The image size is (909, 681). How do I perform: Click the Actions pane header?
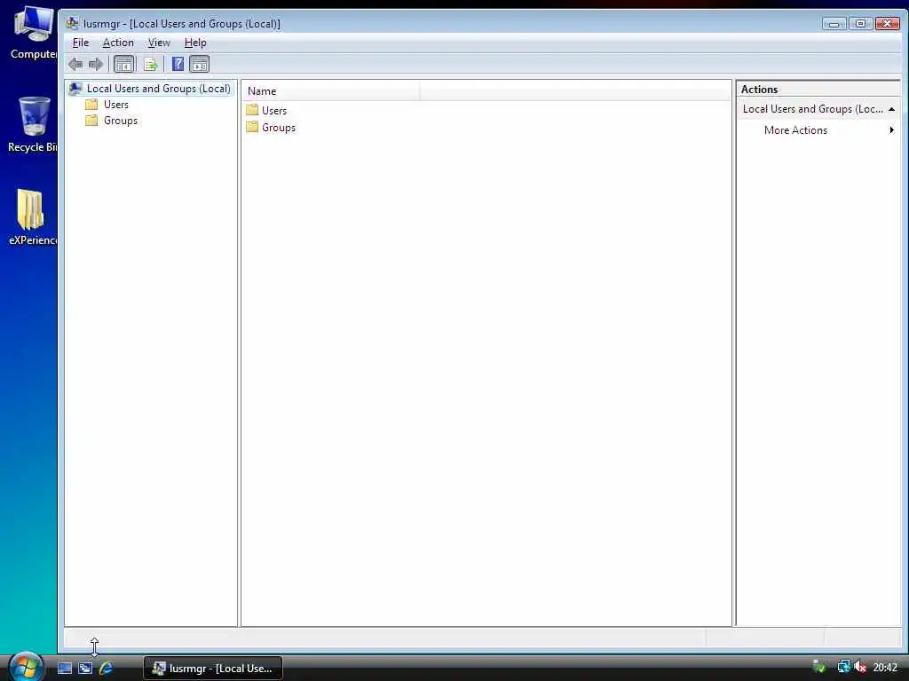(x=818, y=90)
